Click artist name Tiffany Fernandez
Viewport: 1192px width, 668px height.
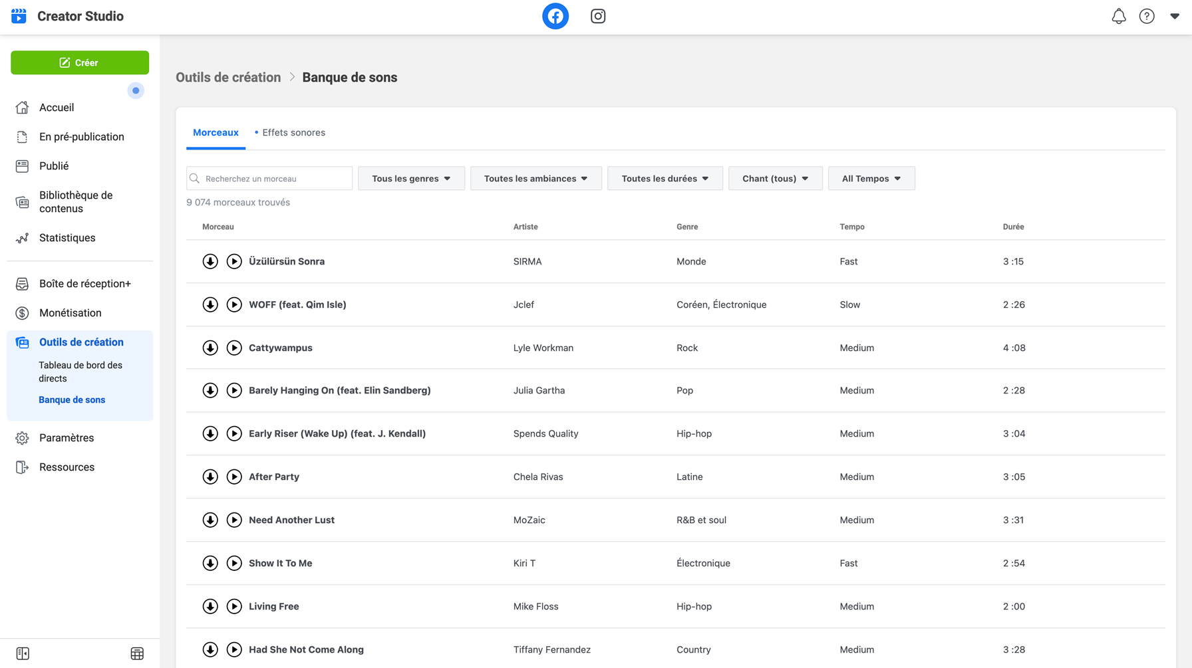pos(552,649)
